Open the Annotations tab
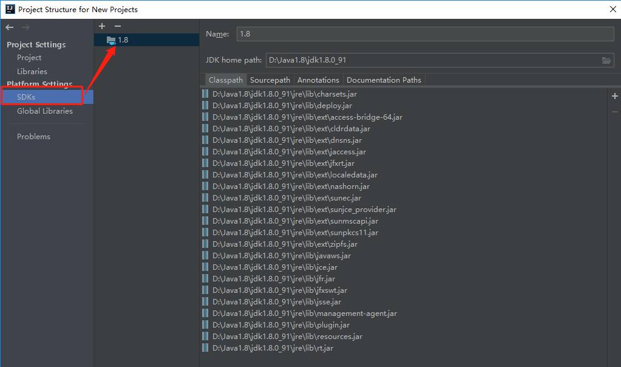 tap(318, 80)
